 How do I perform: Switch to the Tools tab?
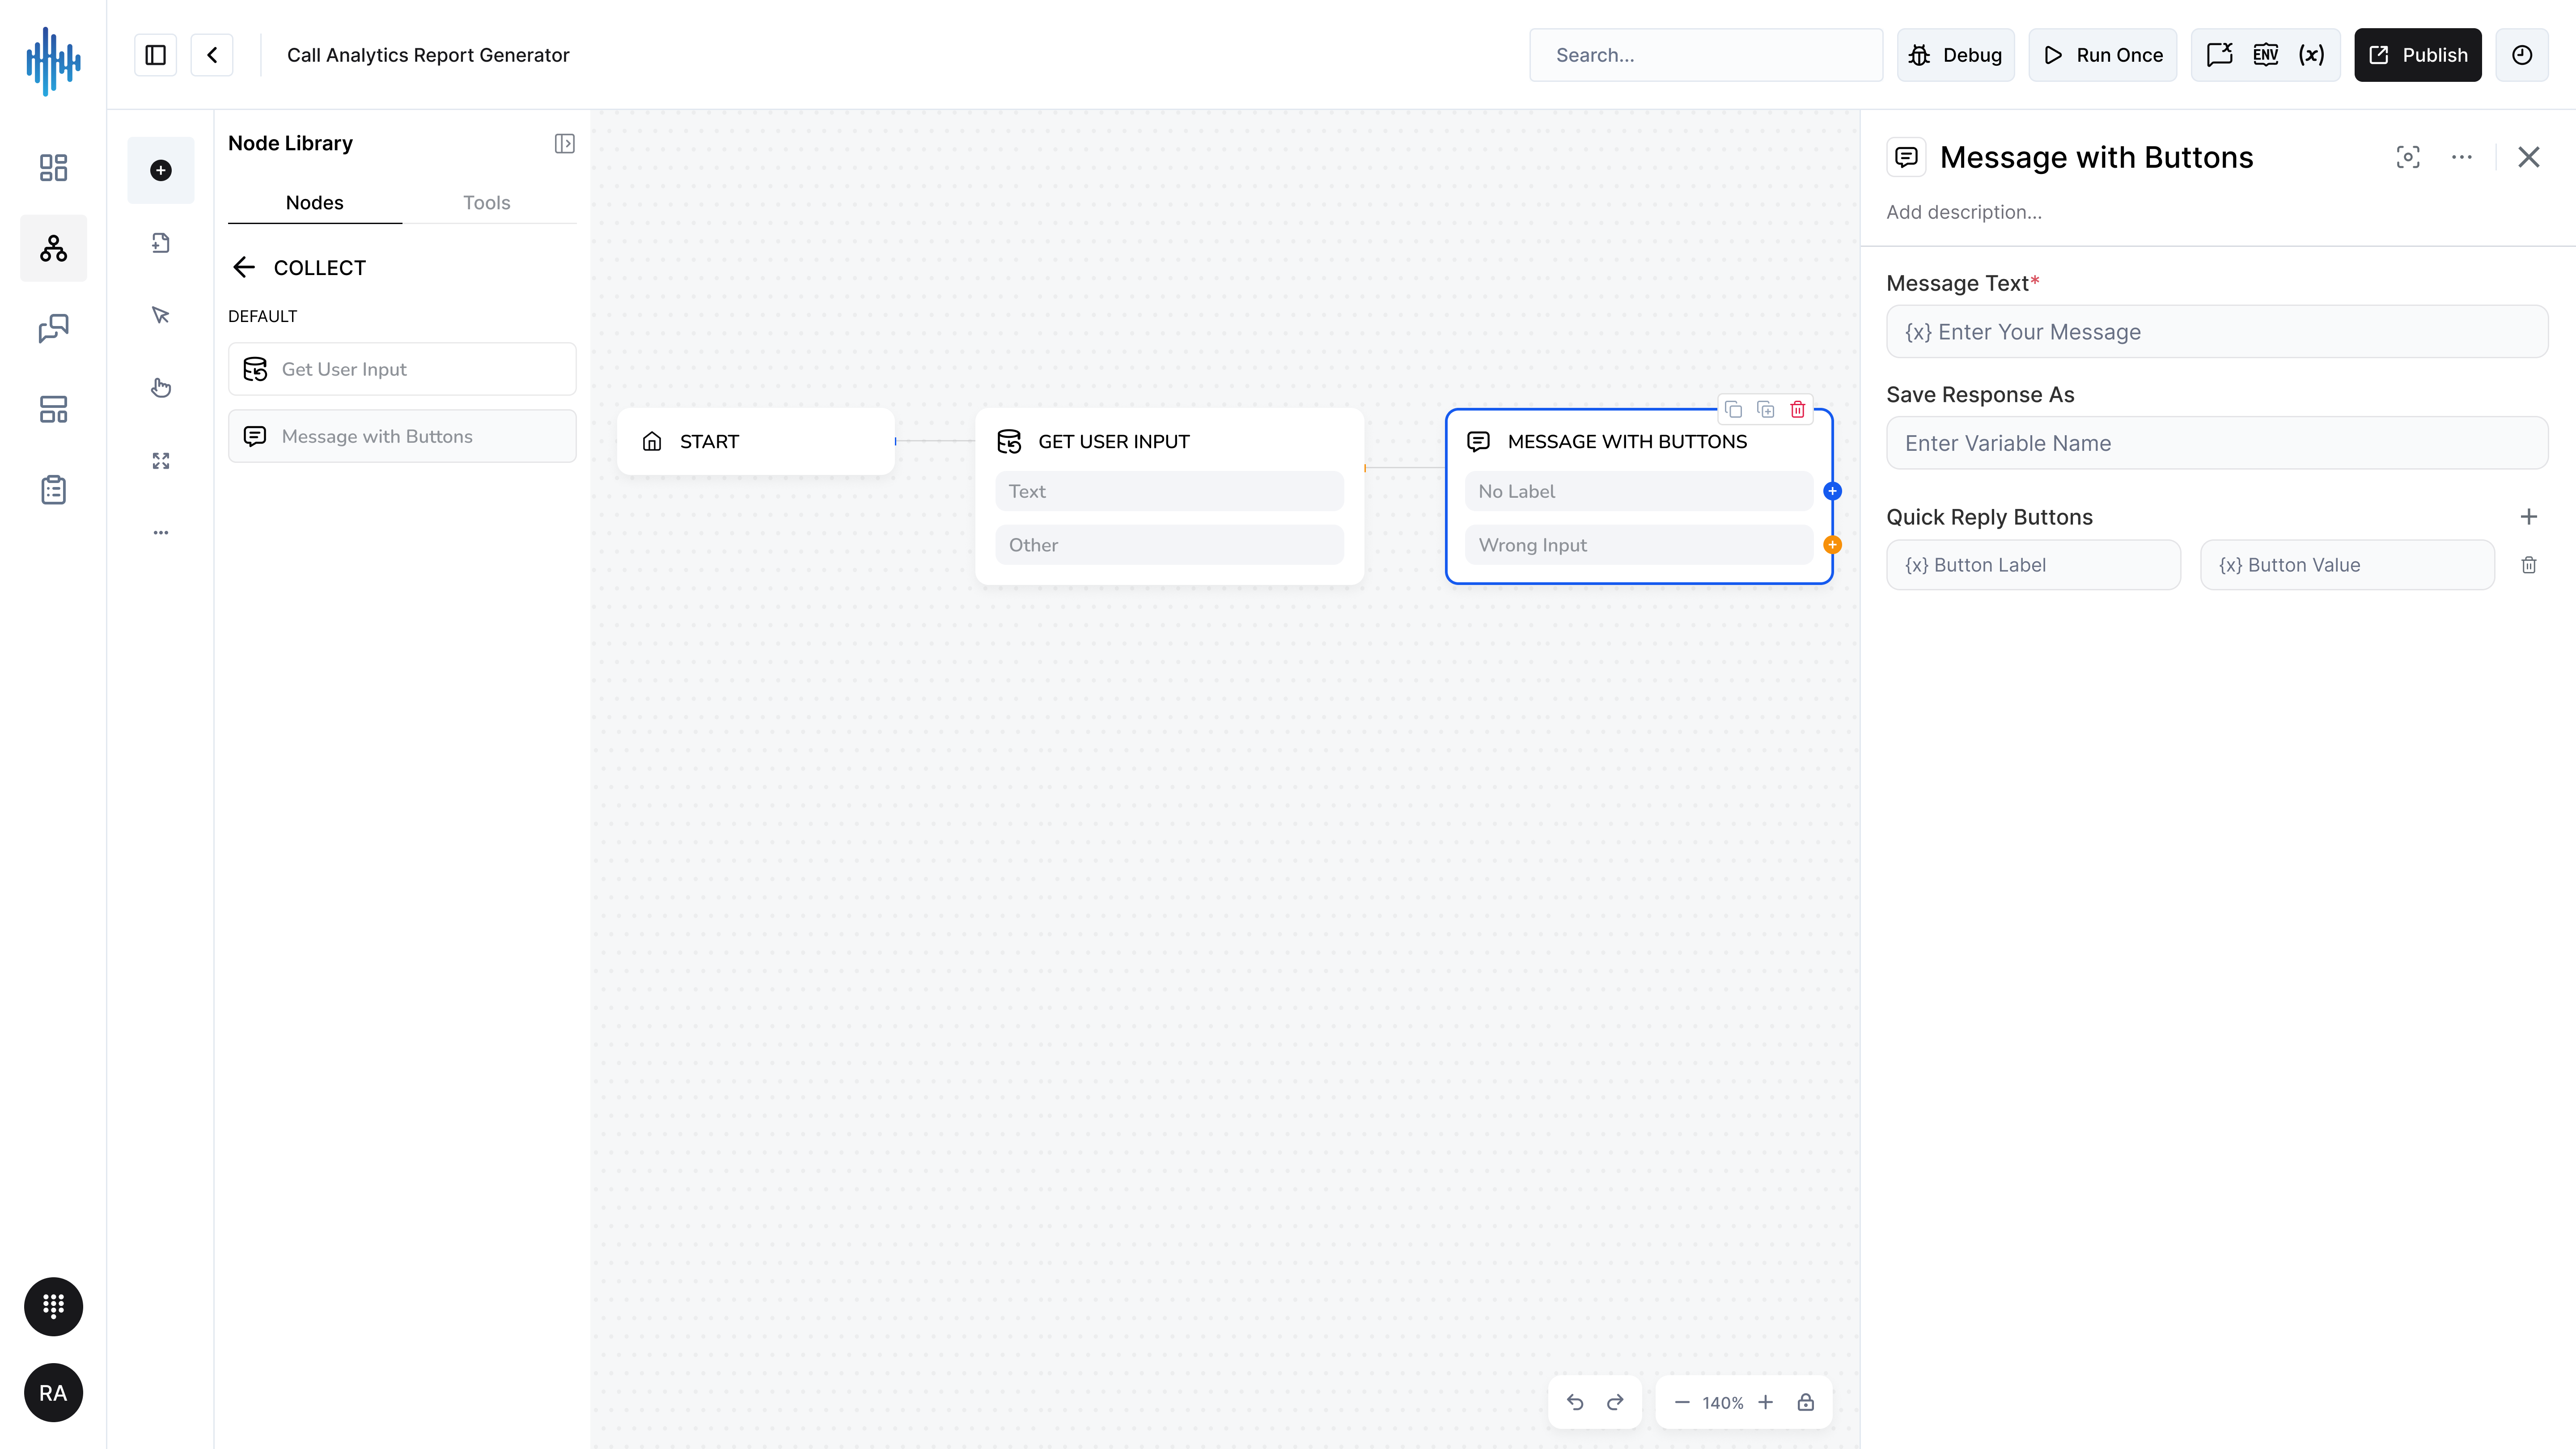tap(486, 203)
